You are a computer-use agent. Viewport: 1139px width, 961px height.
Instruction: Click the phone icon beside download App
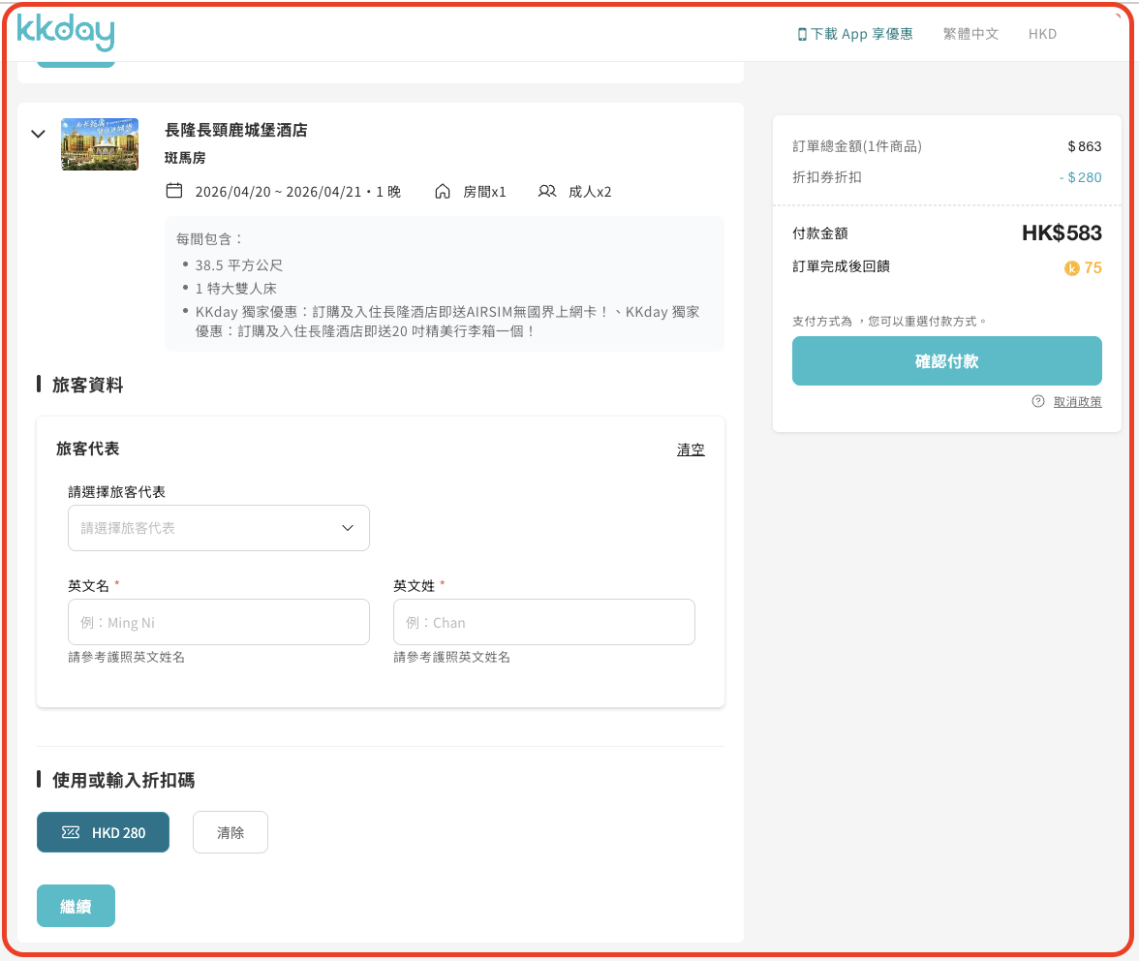802,34
